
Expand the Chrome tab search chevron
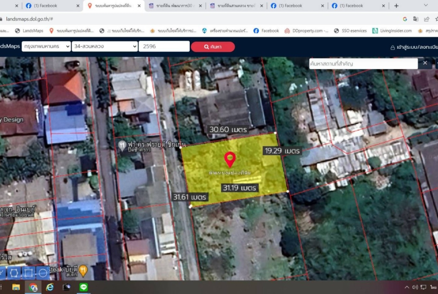click(x=426, y=5)
